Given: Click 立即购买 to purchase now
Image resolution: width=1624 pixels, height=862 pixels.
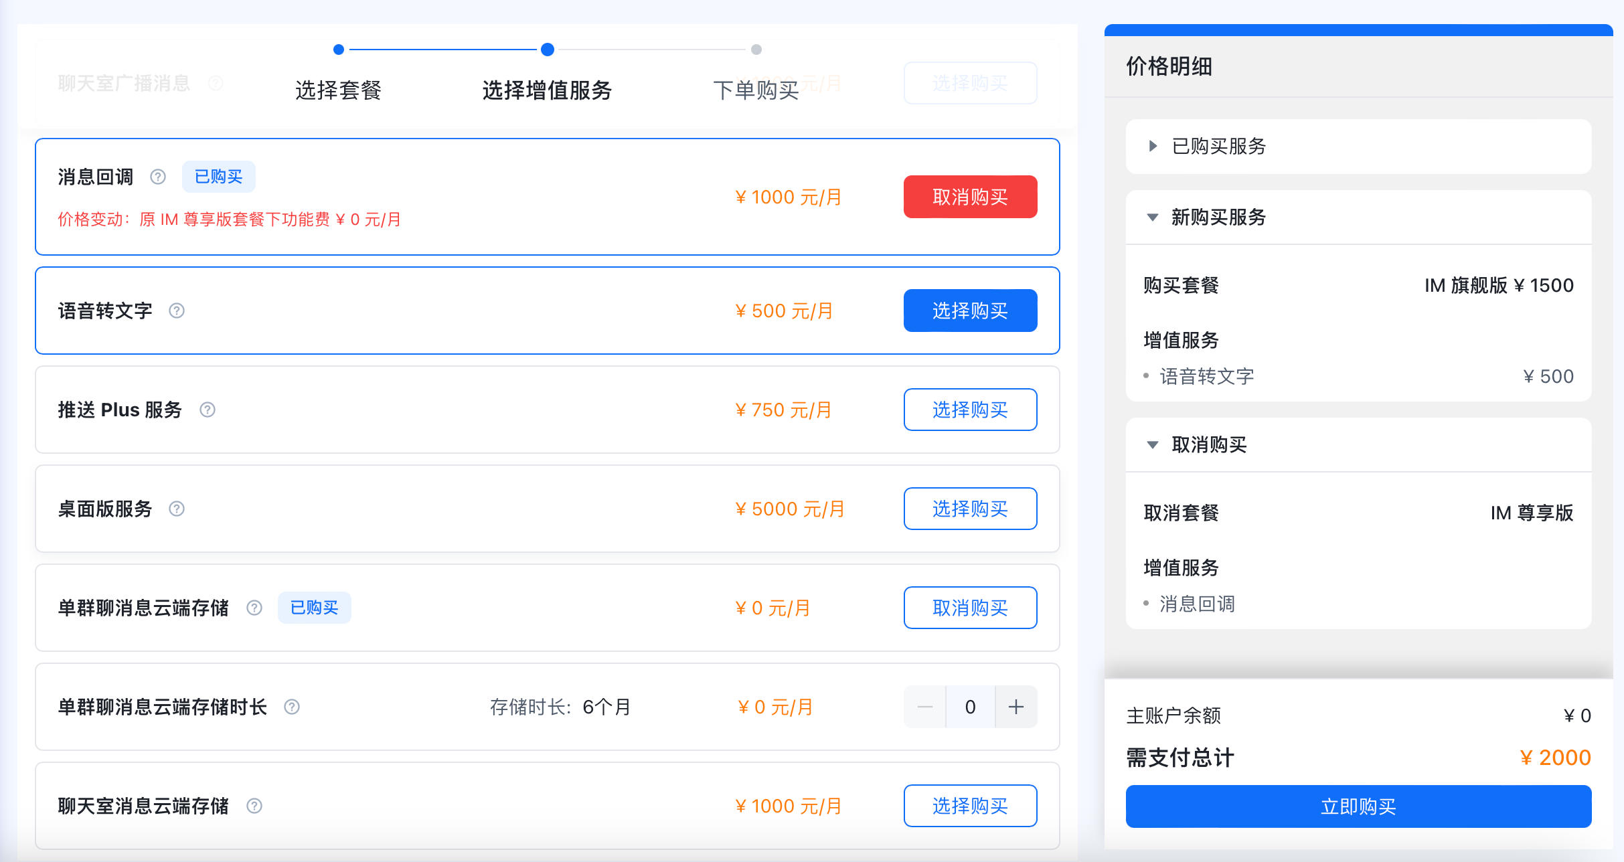Looking at the screenshot, I should point(1358,806).
